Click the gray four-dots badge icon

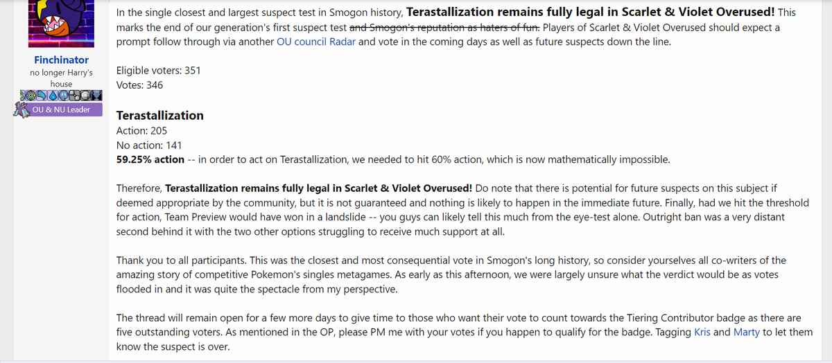coord(75,96)
